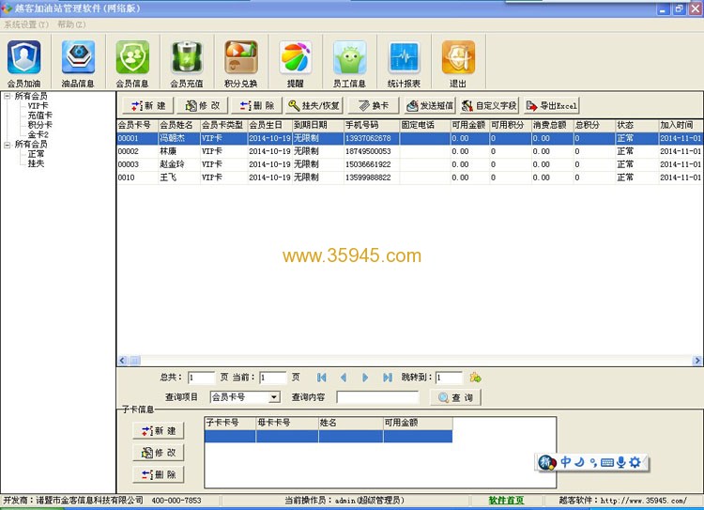The image size is (704, 510).
Task: Go to the next page
Action: click(365, 378)
